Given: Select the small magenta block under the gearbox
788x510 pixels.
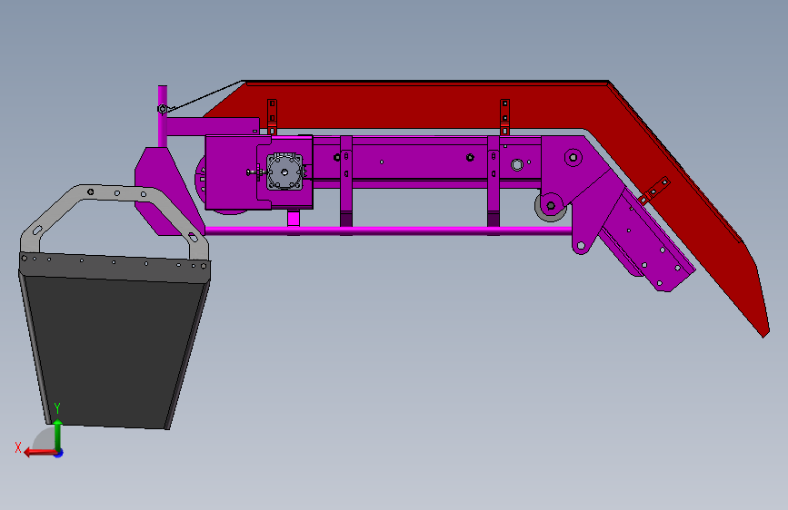Looking at the screenshot, I should [x=294, y=220].
